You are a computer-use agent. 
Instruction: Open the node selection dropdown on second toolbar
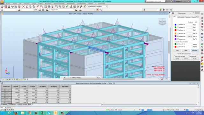[16, 10]
